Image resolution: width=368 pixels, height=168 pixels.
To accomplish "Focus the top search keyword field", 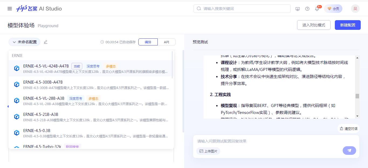I will [242, 9].
